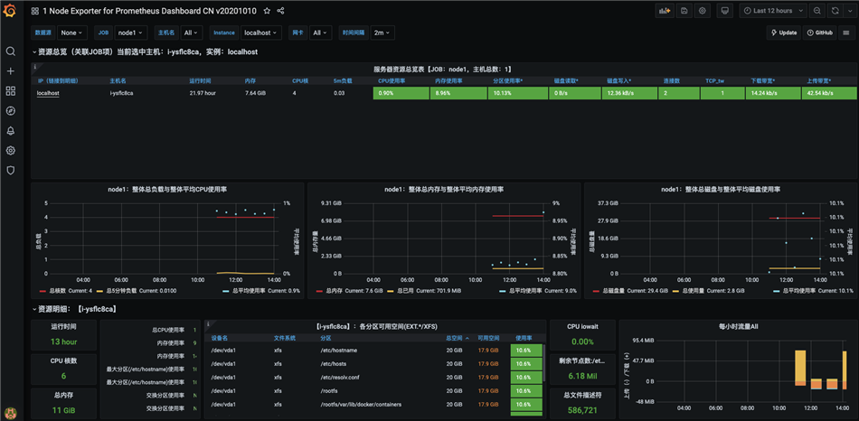Click the dashboard grid icon beside title
The height and width of the screenshot is (421, 859).
pyautogui.click(x=35, y=11)
